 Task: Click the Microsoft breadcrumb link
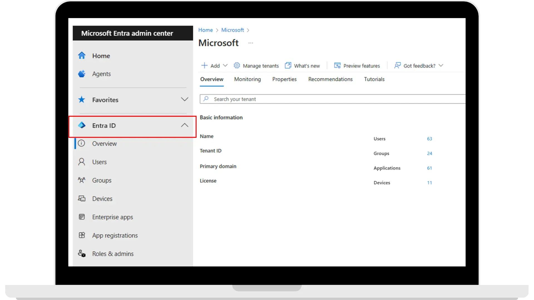(x=233, y=30)
